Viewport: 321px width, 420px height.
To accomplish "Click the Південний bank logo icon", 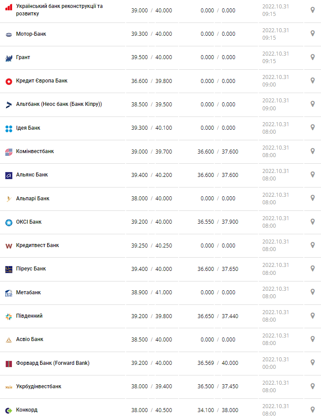I will click(9, 316).
